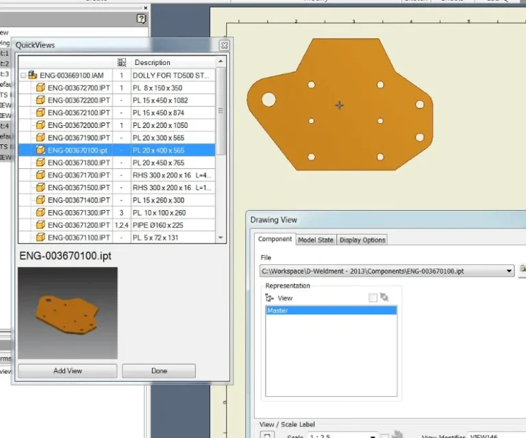Viewport: 526px width, 438px height.
Task: Click the Done button
Action: click(159, 371)
